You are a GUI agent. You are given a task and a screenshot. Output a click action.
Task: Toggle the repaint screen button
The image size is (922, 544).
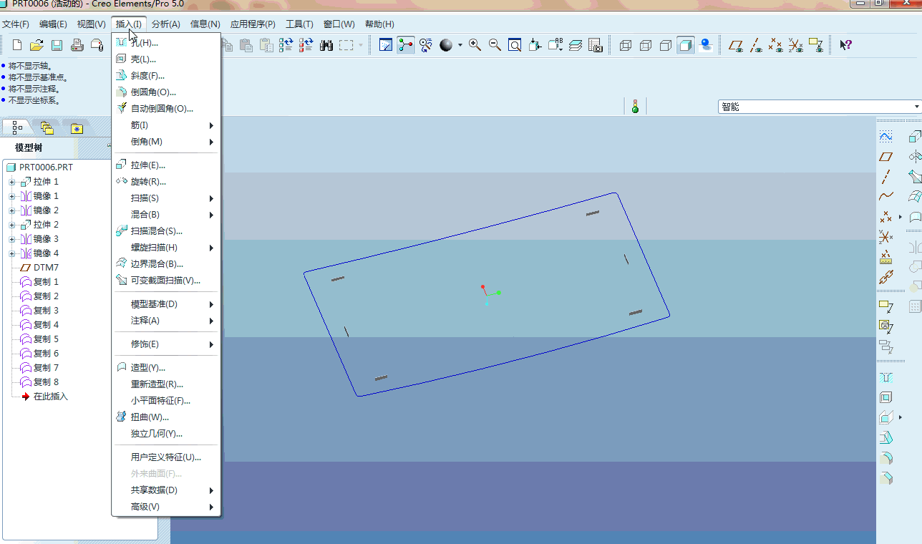point(387,45)
